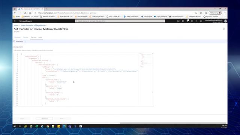This screenshot has height=135, width=240.
Task: Reload the Azure portal page
Action: pyautogui.click(x=25, y=13)
